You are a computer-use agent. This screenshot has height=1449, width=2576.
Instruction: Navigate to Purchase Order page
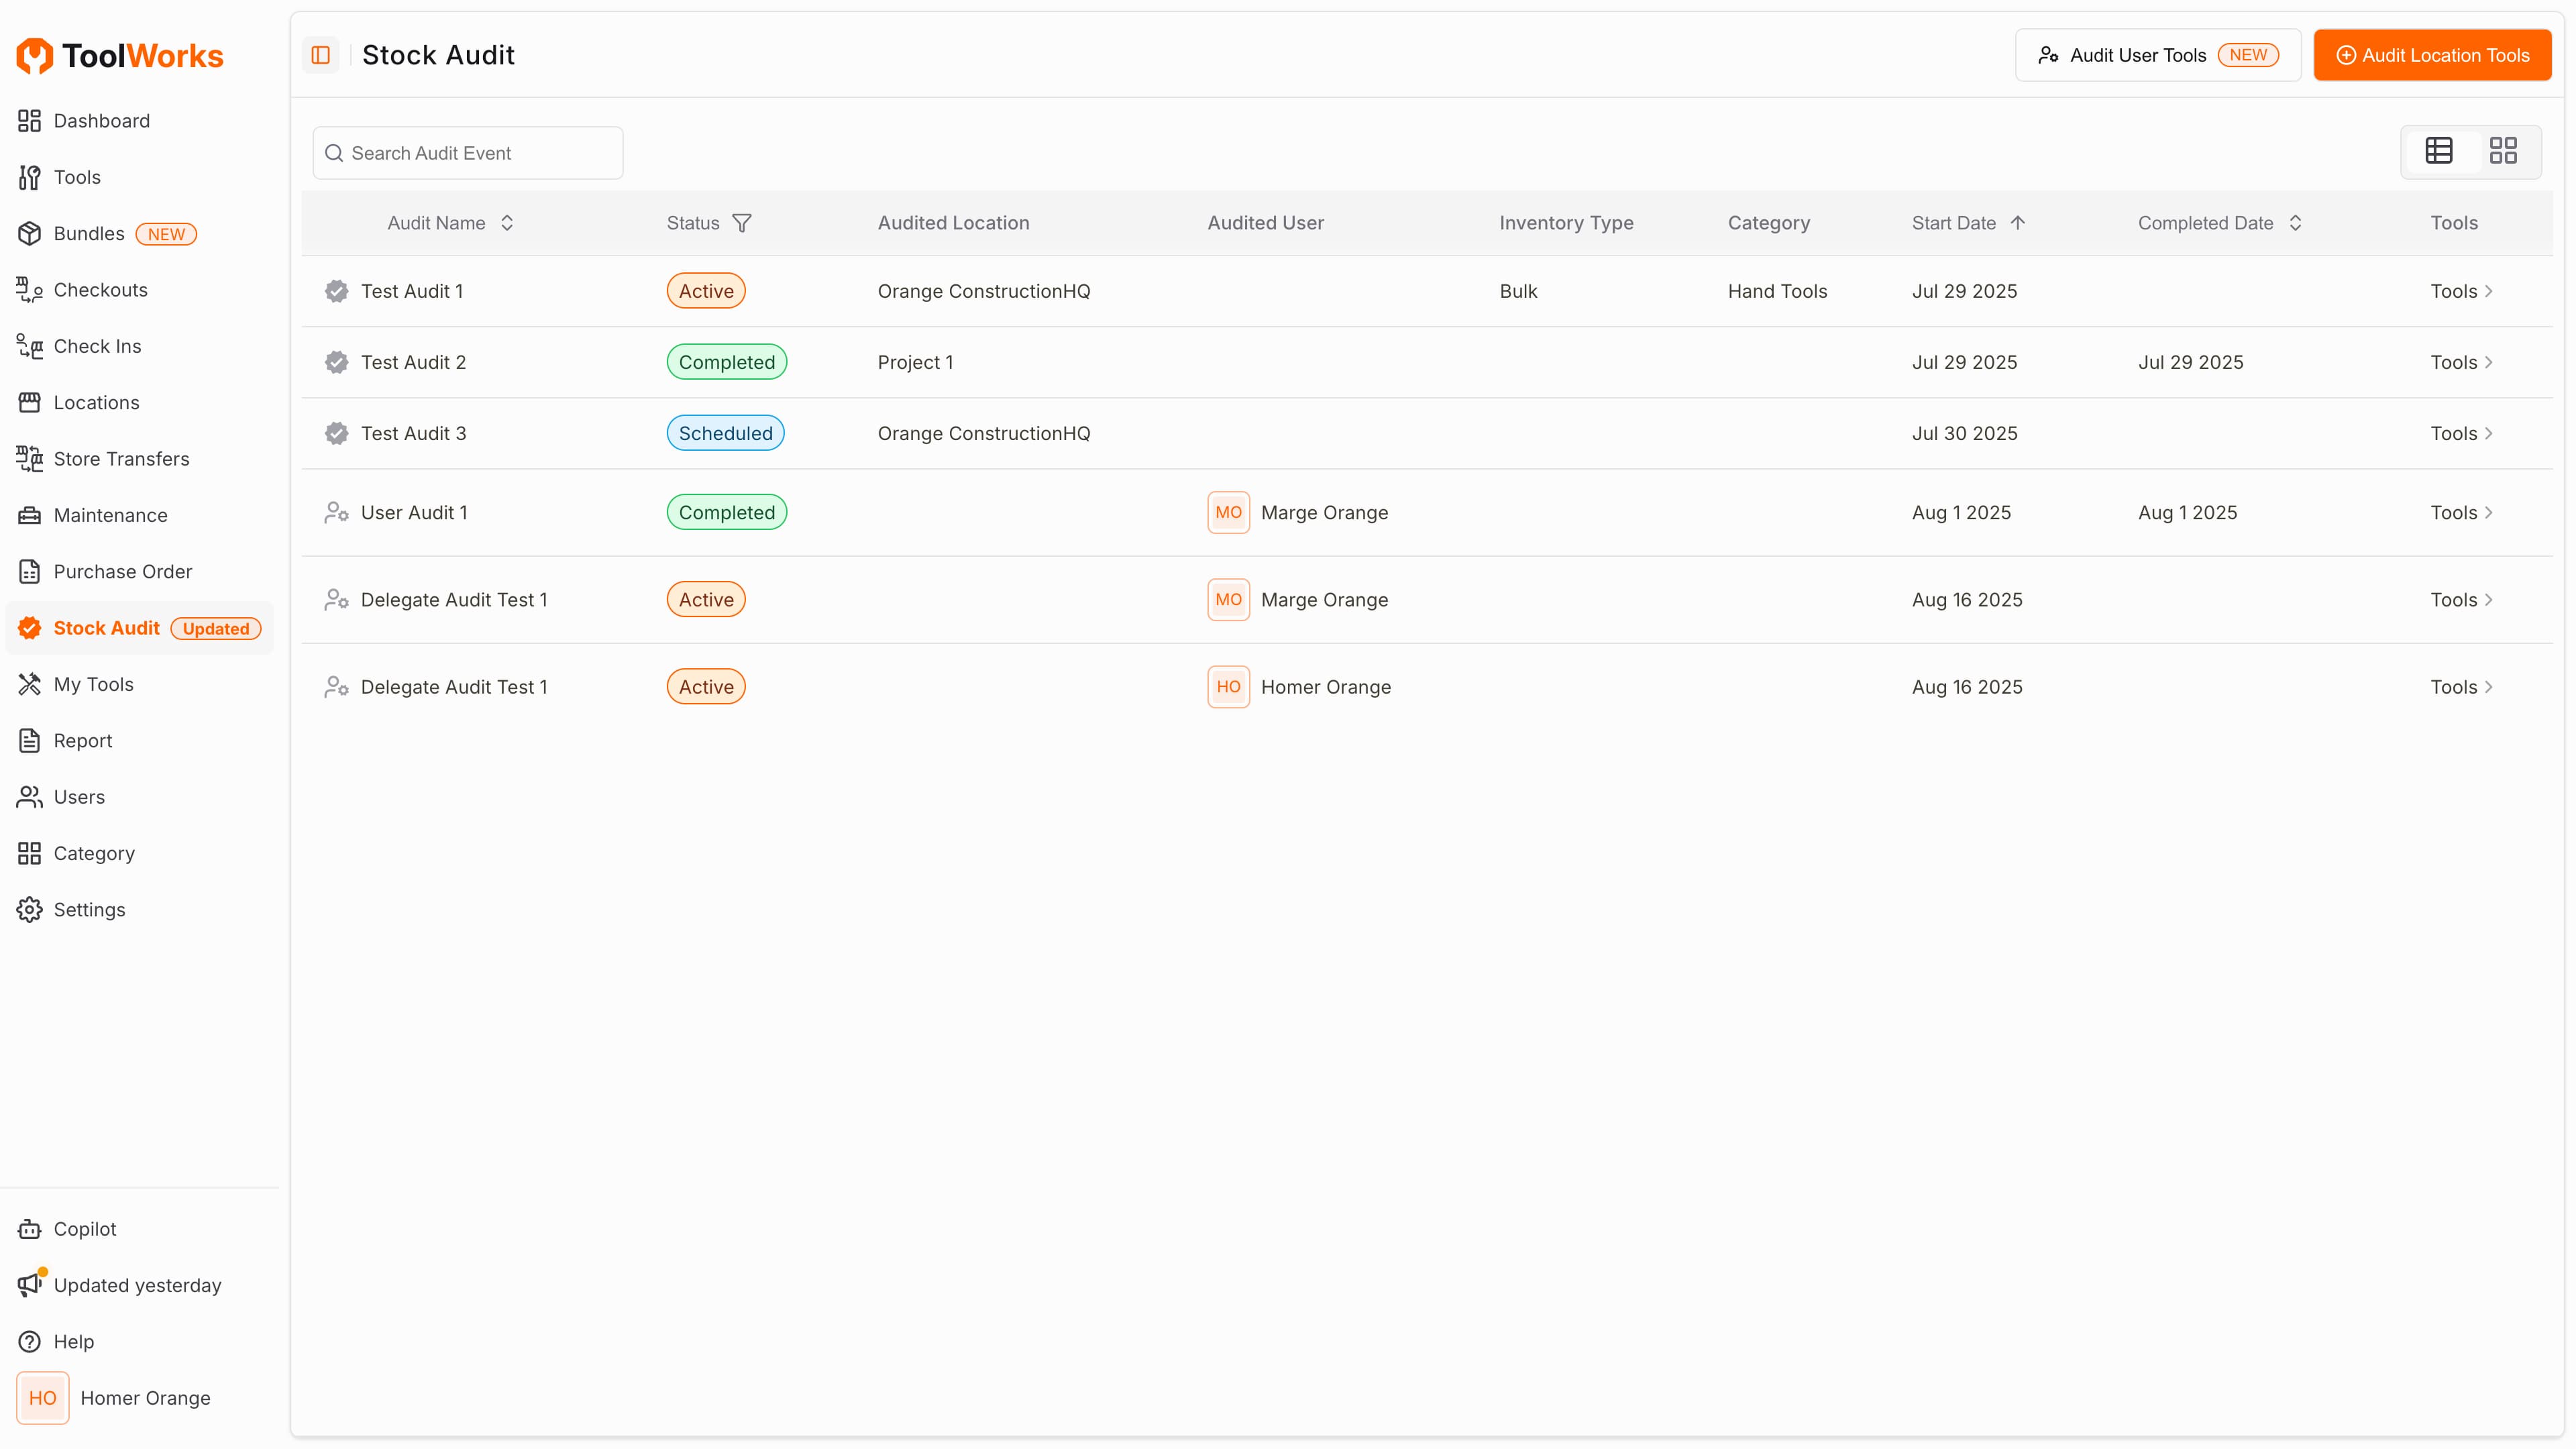122,572
